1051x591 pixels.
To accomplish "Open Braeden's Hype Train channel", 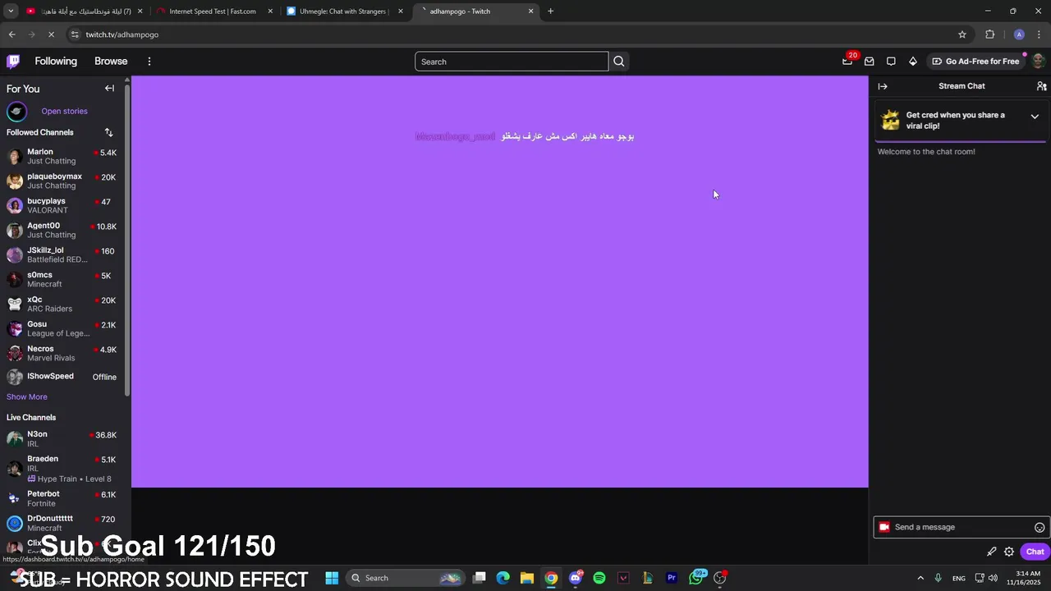I will pyautogui.click(x=62, y=469).
